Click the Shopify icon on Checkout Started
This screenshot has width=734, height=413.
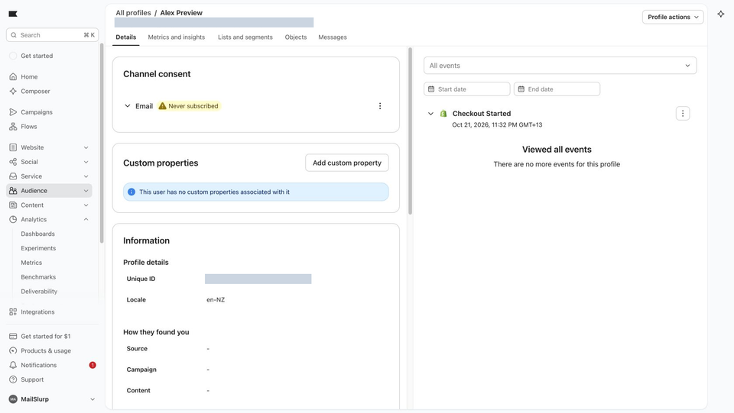[x=443, y=114]
